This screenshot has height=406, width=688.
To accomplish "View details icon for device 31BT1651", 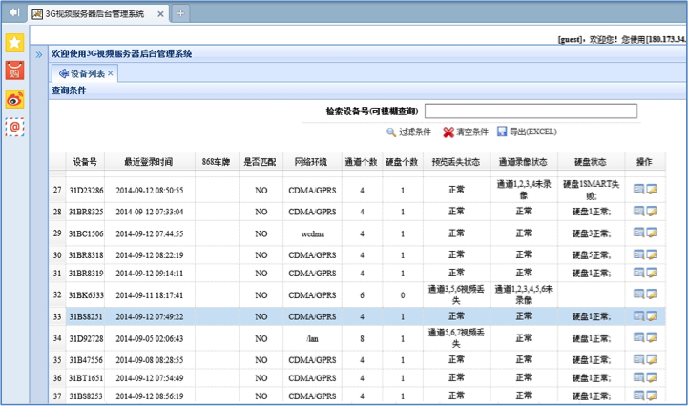I will coord(639,377).
